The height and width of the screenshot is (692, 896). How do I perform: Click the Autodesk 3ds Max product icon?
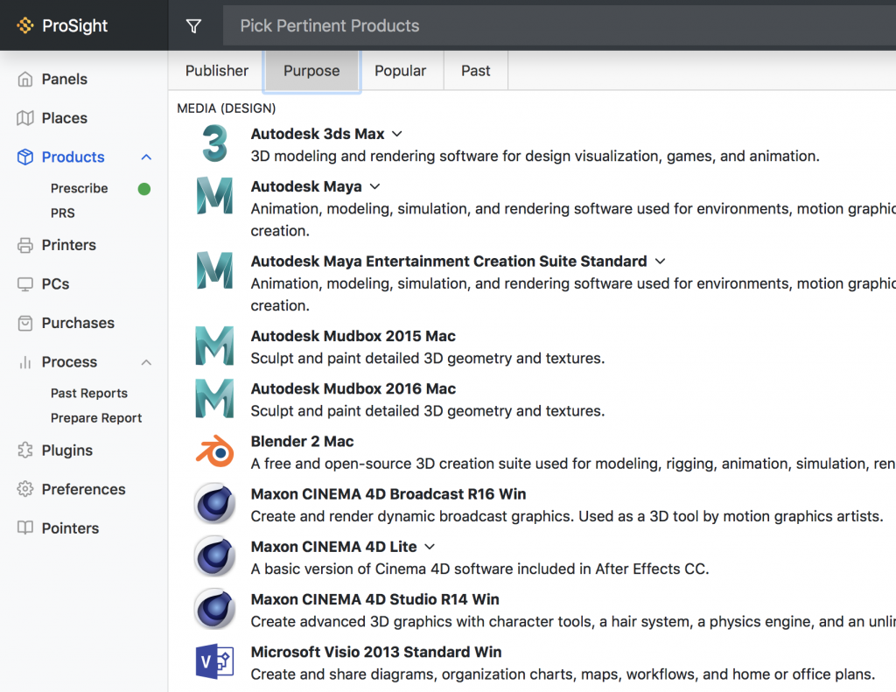[215, 143]
